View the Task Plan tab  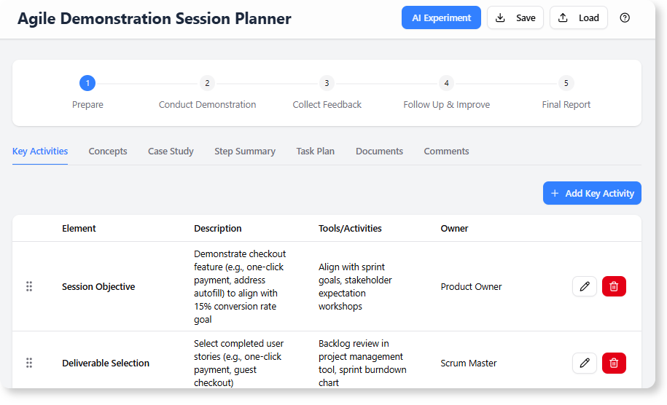[x=315, y=152]
